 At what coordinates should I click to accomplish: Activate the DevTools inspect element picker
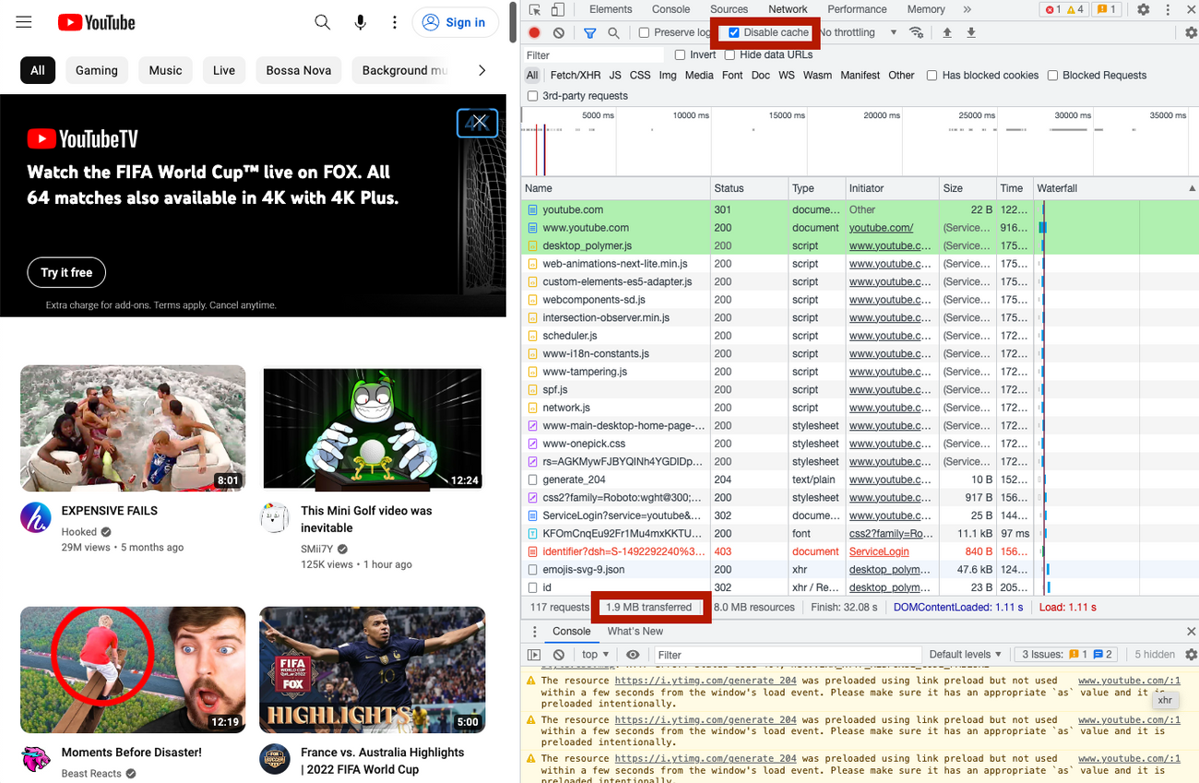pos(534,9)
